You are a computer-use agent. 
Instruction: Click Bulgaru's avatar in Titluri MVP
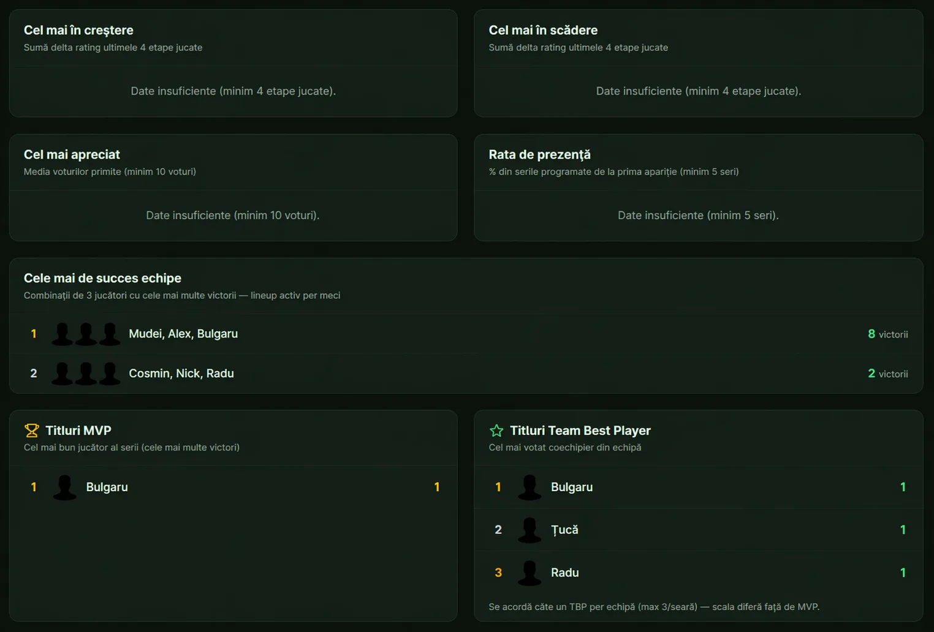(64, 487)
